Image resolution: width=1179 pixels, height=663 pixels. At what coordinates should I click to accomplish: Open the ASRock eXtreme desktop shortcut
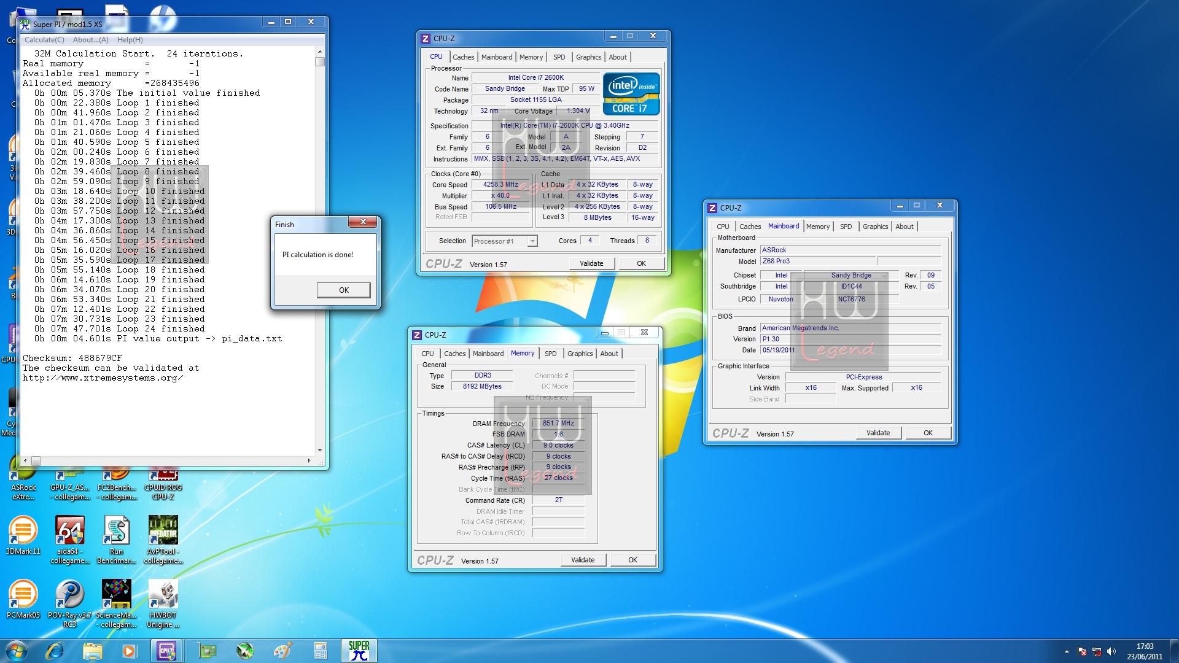point(23,485)
